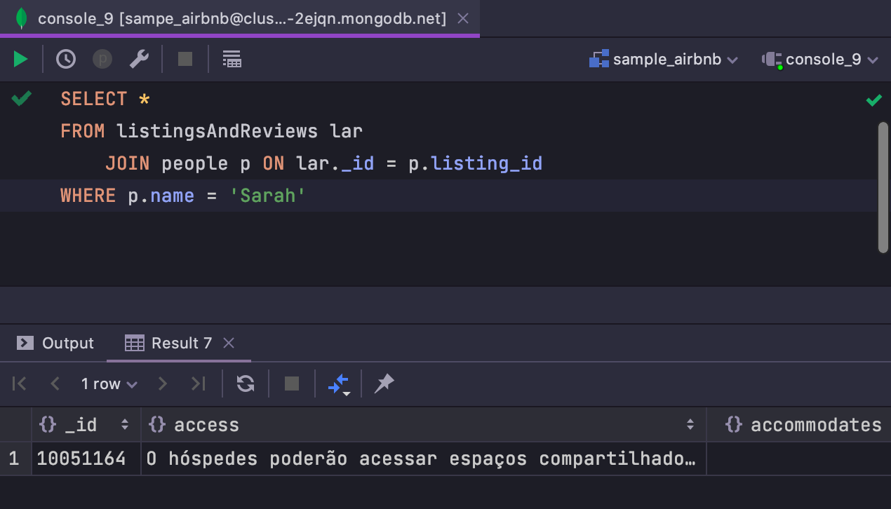Pin the Result 7 tab
Image resolution: width=891 pixels, height=509 pixels.
point(384,384)
